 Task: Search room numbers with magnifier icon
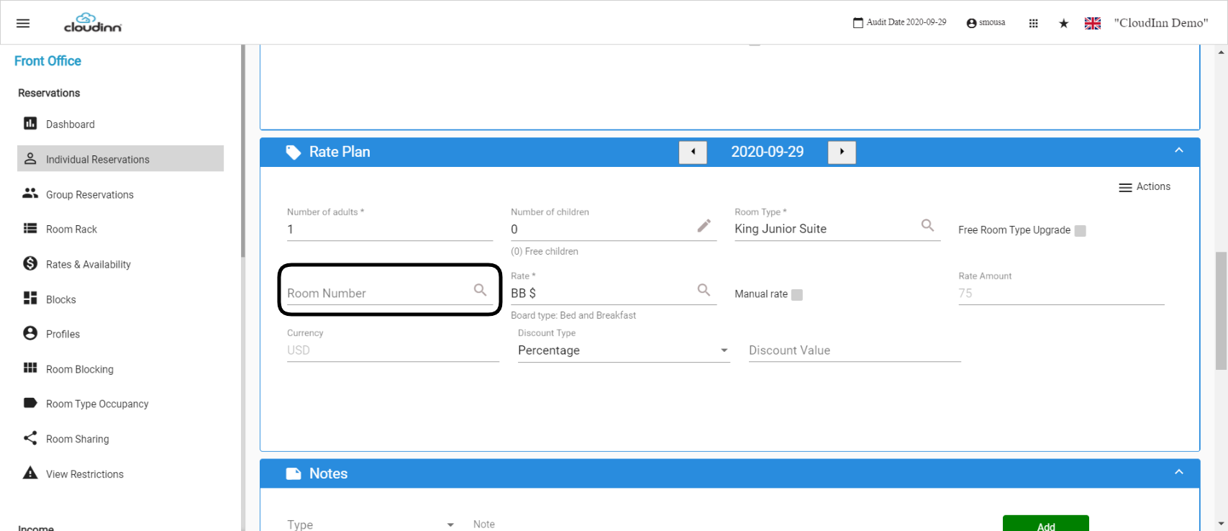[481, 289]
